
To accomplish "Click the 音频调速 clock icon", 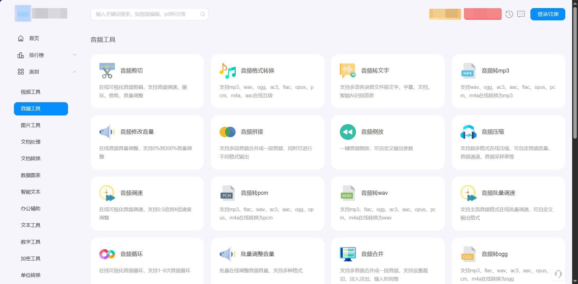I will 107,193.
